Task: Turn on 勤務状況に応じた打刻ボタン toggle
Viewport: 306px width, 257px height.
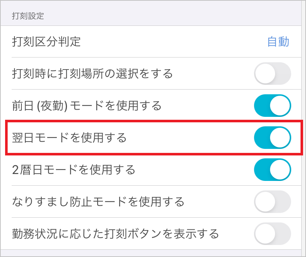Action: point(273,233)
